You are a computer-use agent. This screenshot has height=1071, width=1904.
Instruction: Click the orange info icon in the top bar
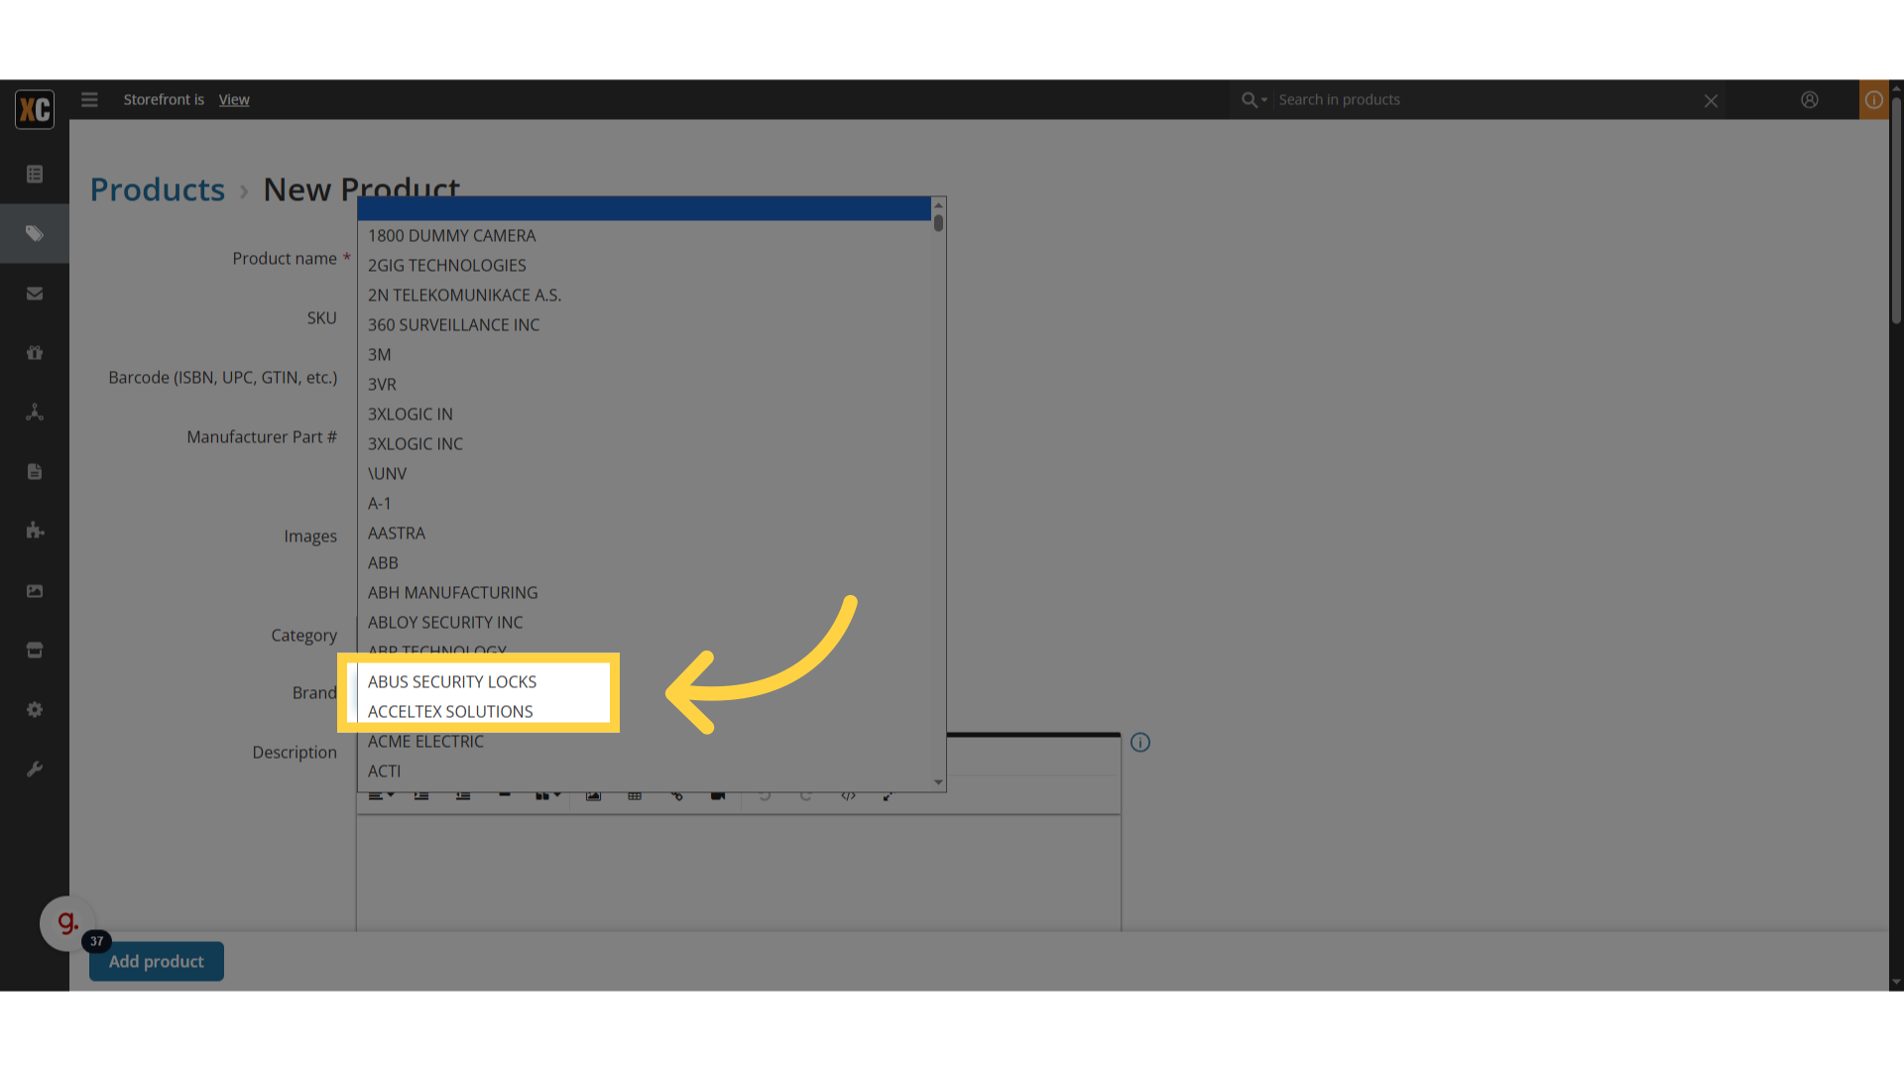pyautogui.click(x=1873, y=100)
